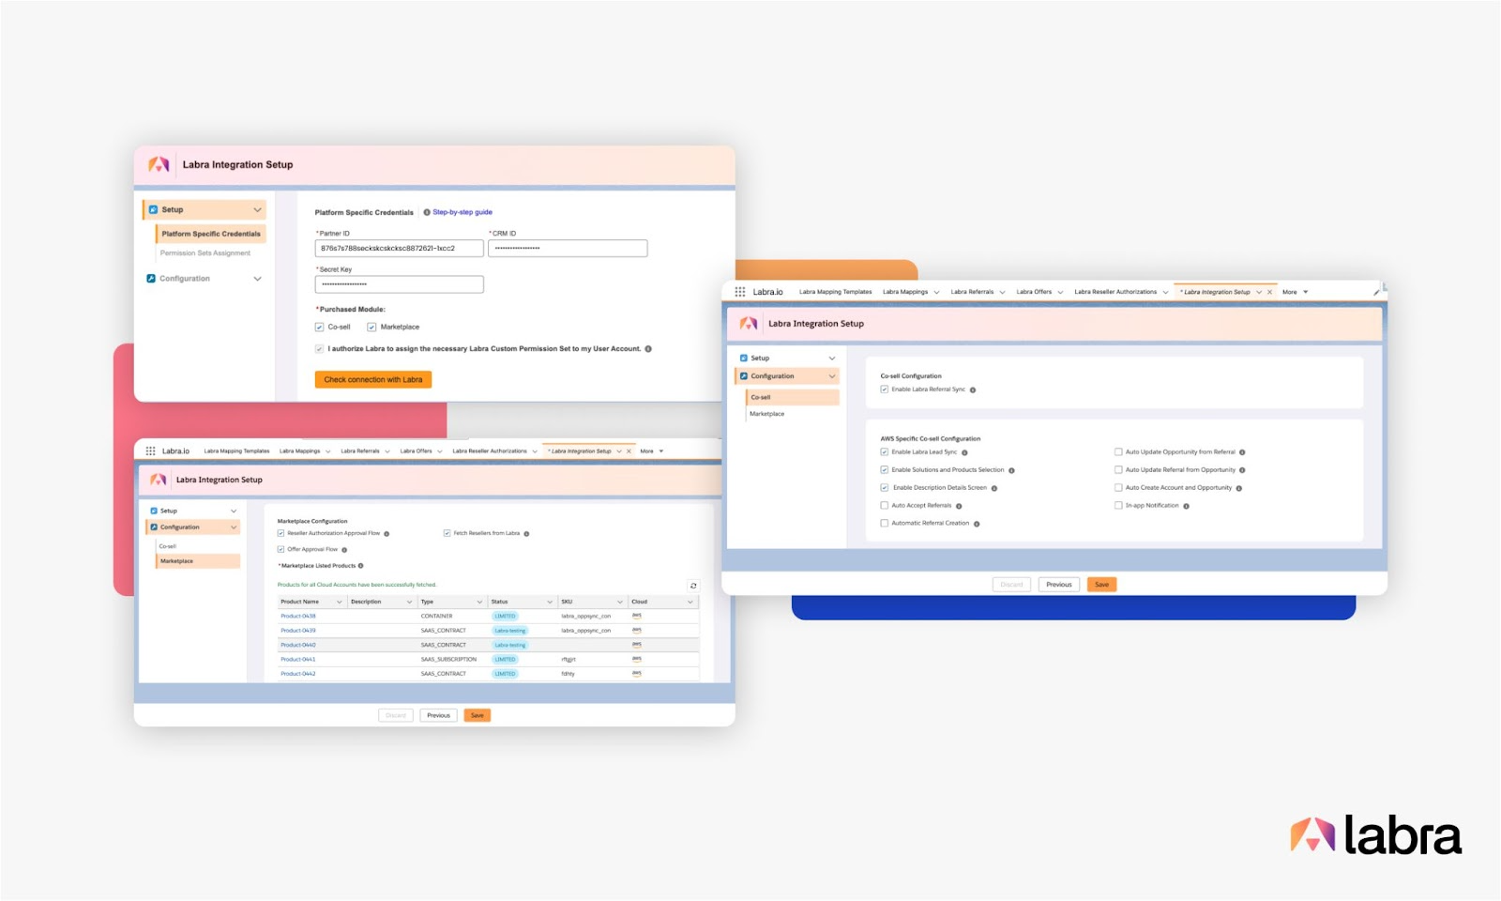The height and width of the screenshot is (901, 1501).
Task: Click info icon beside Marketplace Listed Products
Action: point(361,566)
